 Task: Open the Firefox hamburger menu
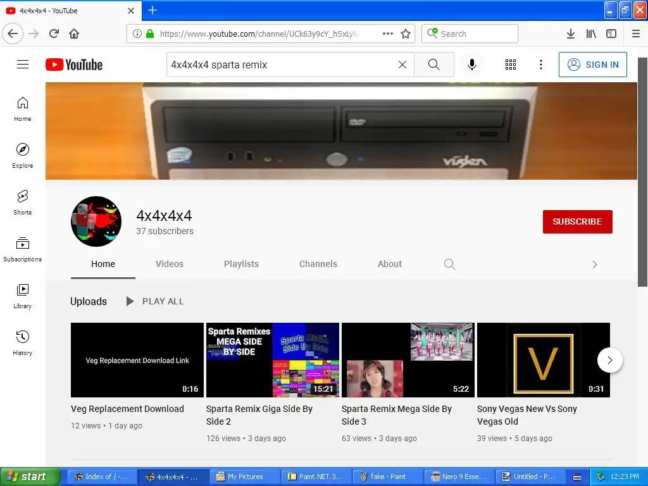[636, 34]
